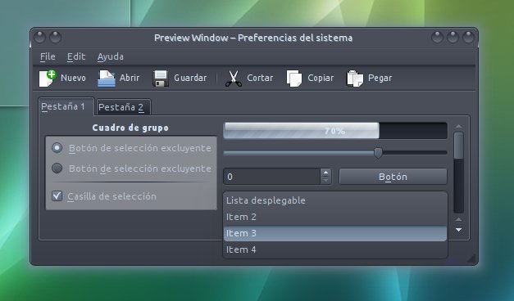
Task: Click the Guardar floppy disk icon
Action: point(161,79)
